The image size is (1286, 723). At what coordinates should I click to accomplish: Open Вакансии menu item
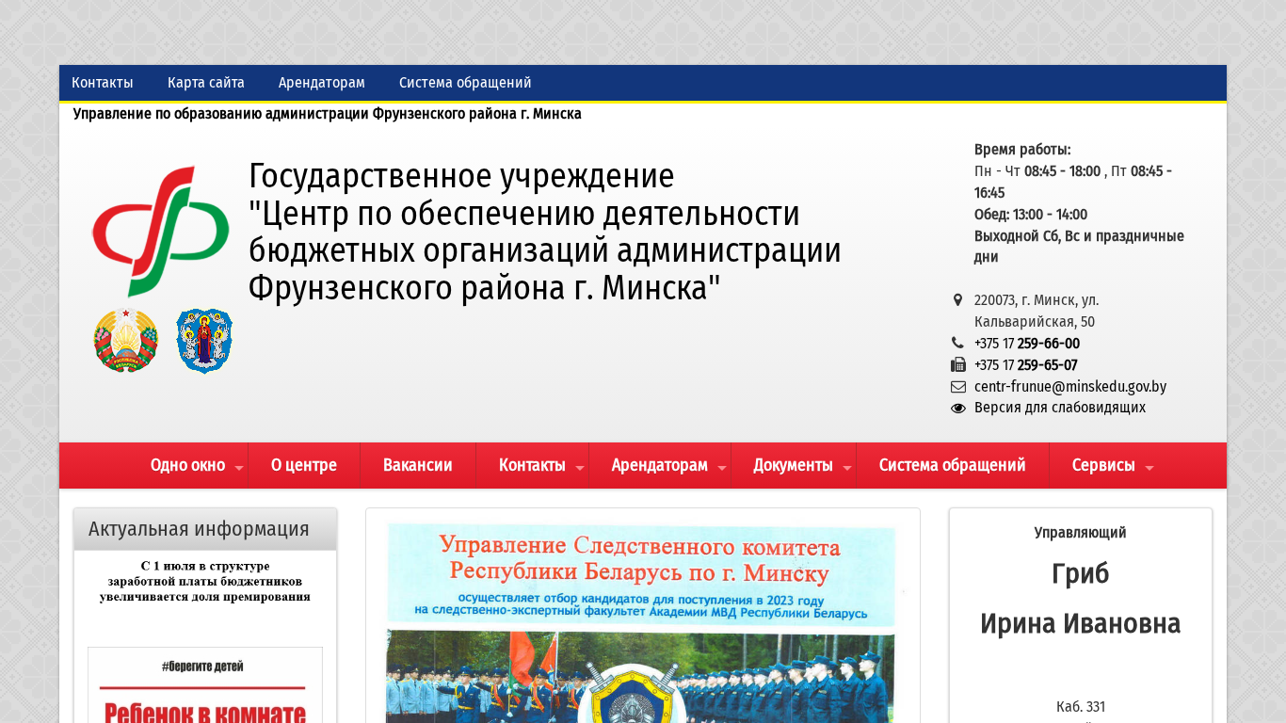[x=418, y=465]
